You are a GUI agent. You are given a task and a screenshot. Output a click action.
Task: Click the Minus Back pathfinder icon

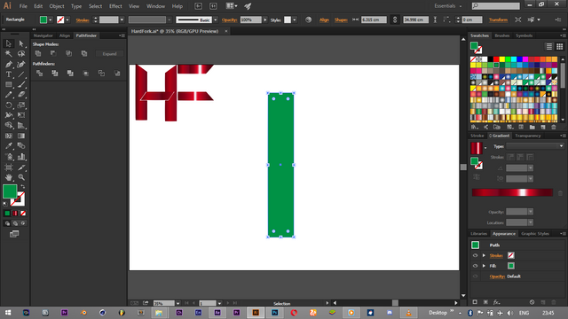coord(117,74)
